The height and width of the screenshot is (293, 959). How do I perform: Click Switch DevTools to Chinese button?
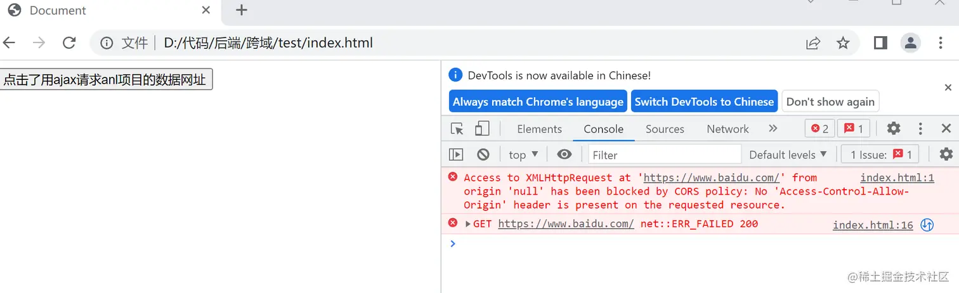pyautogui.click(x=704, y=101)
